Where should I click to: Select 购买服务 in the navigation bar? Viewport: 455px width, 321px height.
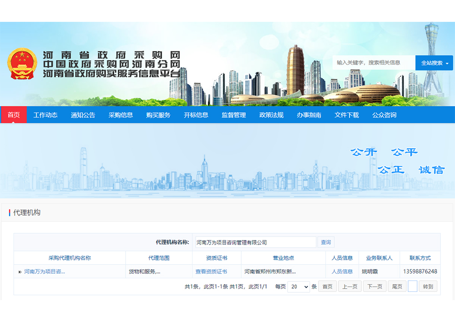coord(158,115)
